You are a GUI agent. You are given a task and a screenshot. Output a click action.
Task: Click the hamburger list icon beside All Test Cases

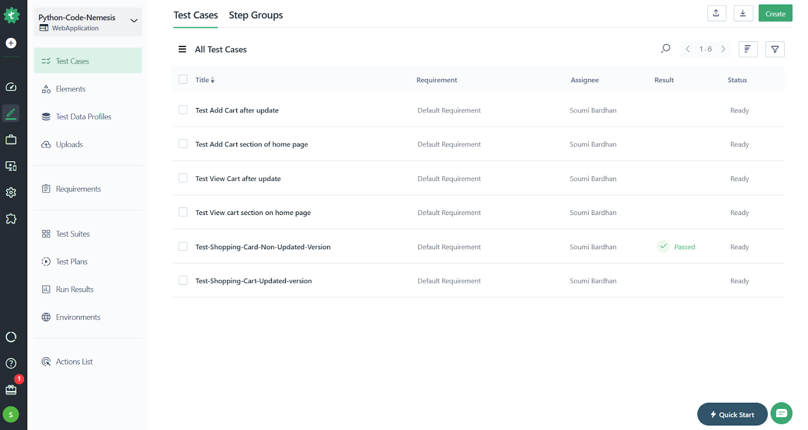tap(182, 49)
